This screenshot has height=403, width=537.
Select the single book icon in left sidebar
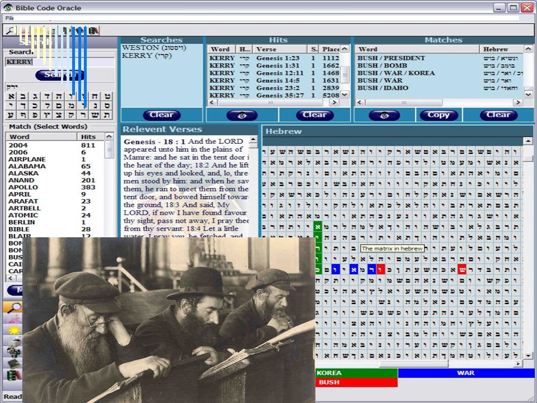[x=13, y=364]
